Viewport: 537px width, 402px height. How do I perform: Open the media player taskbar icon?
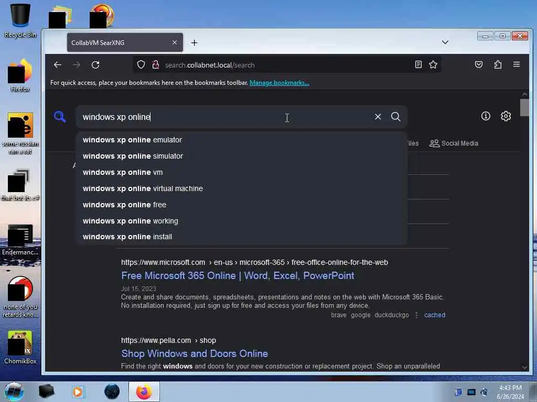click(x=78, y=392)
